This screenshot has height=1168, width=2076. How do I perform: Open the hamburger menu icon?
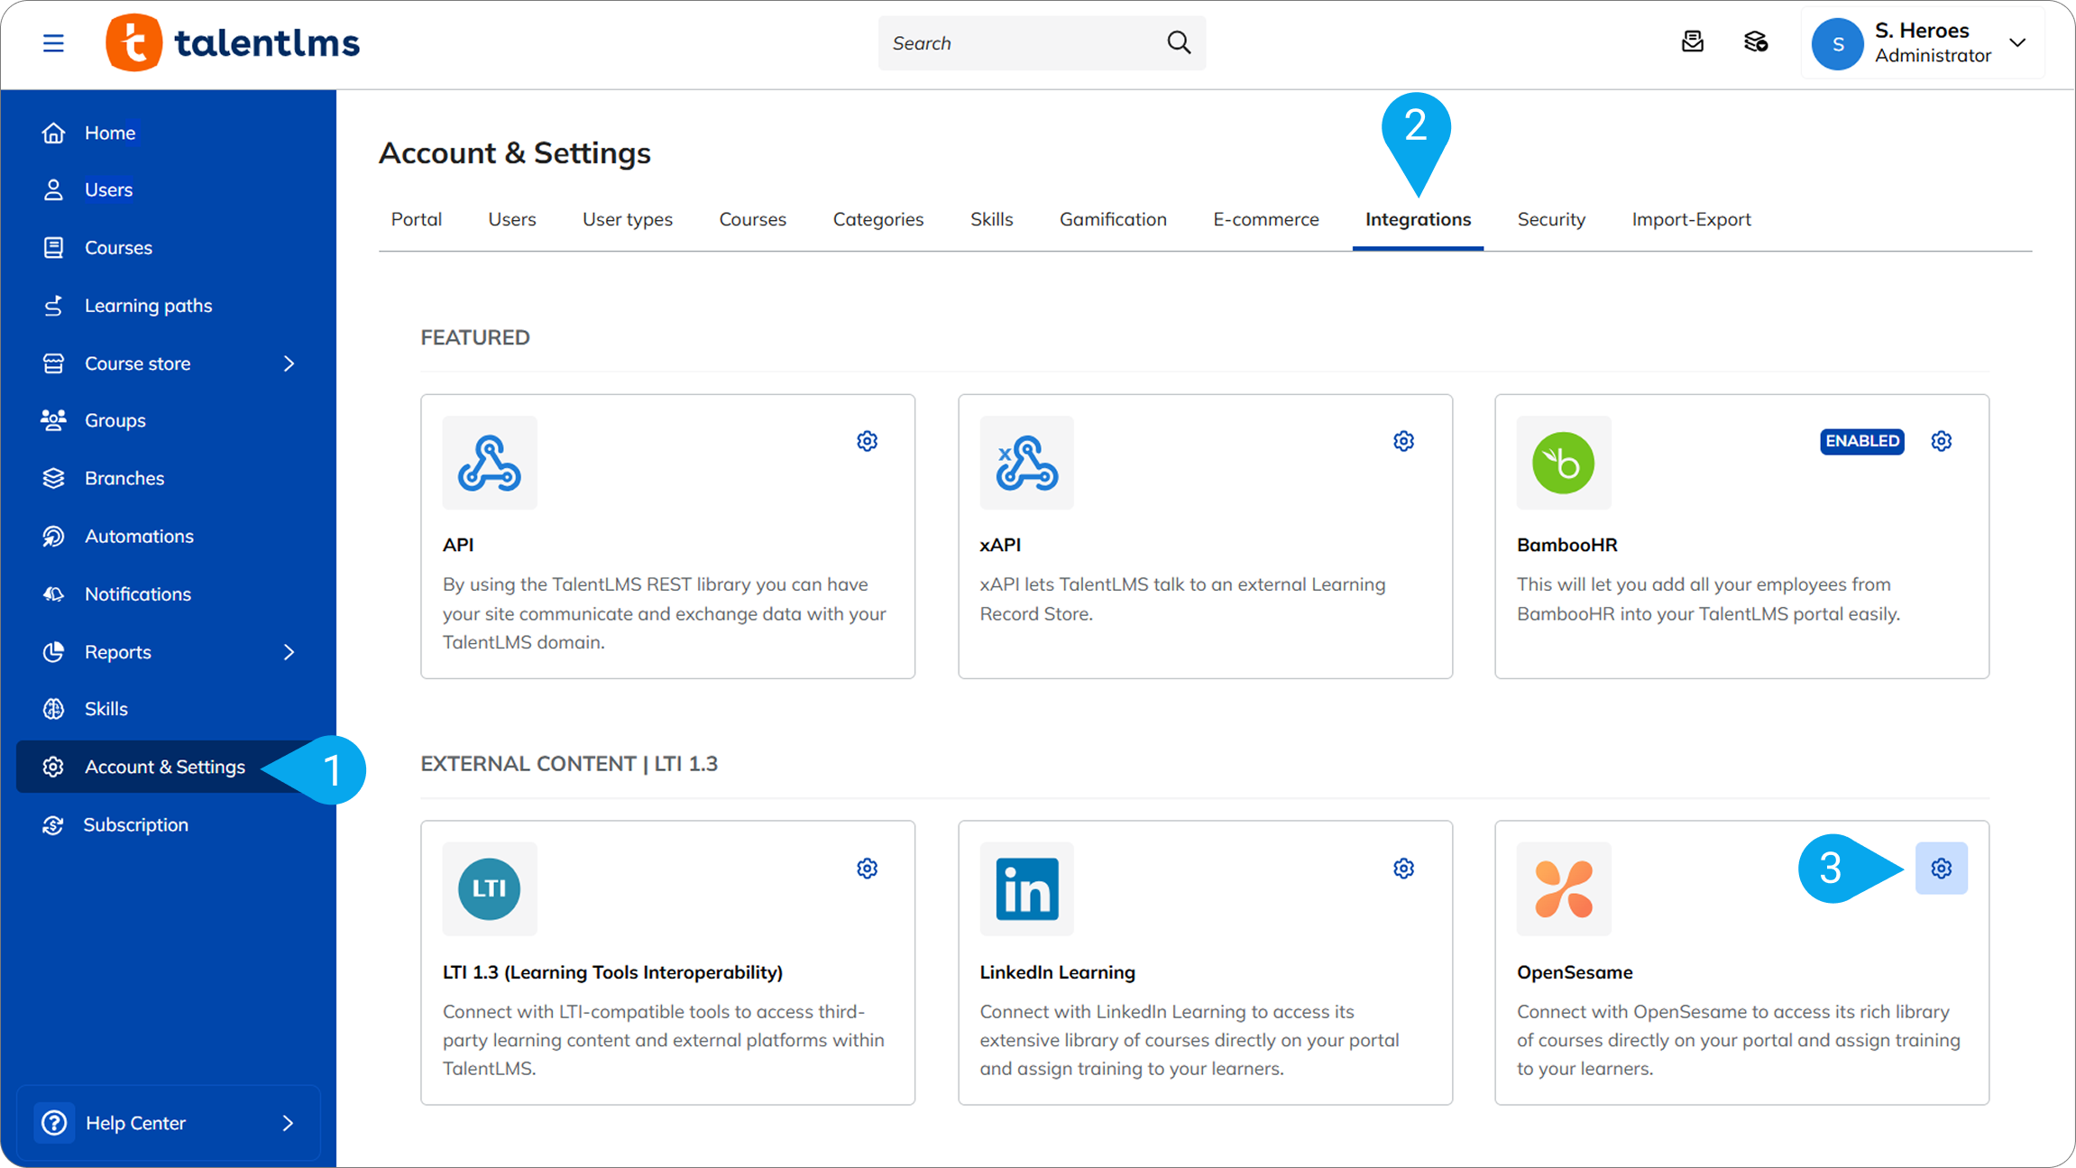pos(53,42)
